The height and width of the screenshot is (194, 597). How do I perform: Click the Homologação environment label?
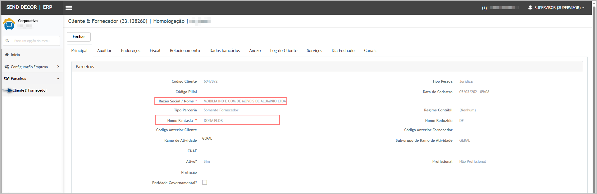pyautogui.click(x=169, y=21)
